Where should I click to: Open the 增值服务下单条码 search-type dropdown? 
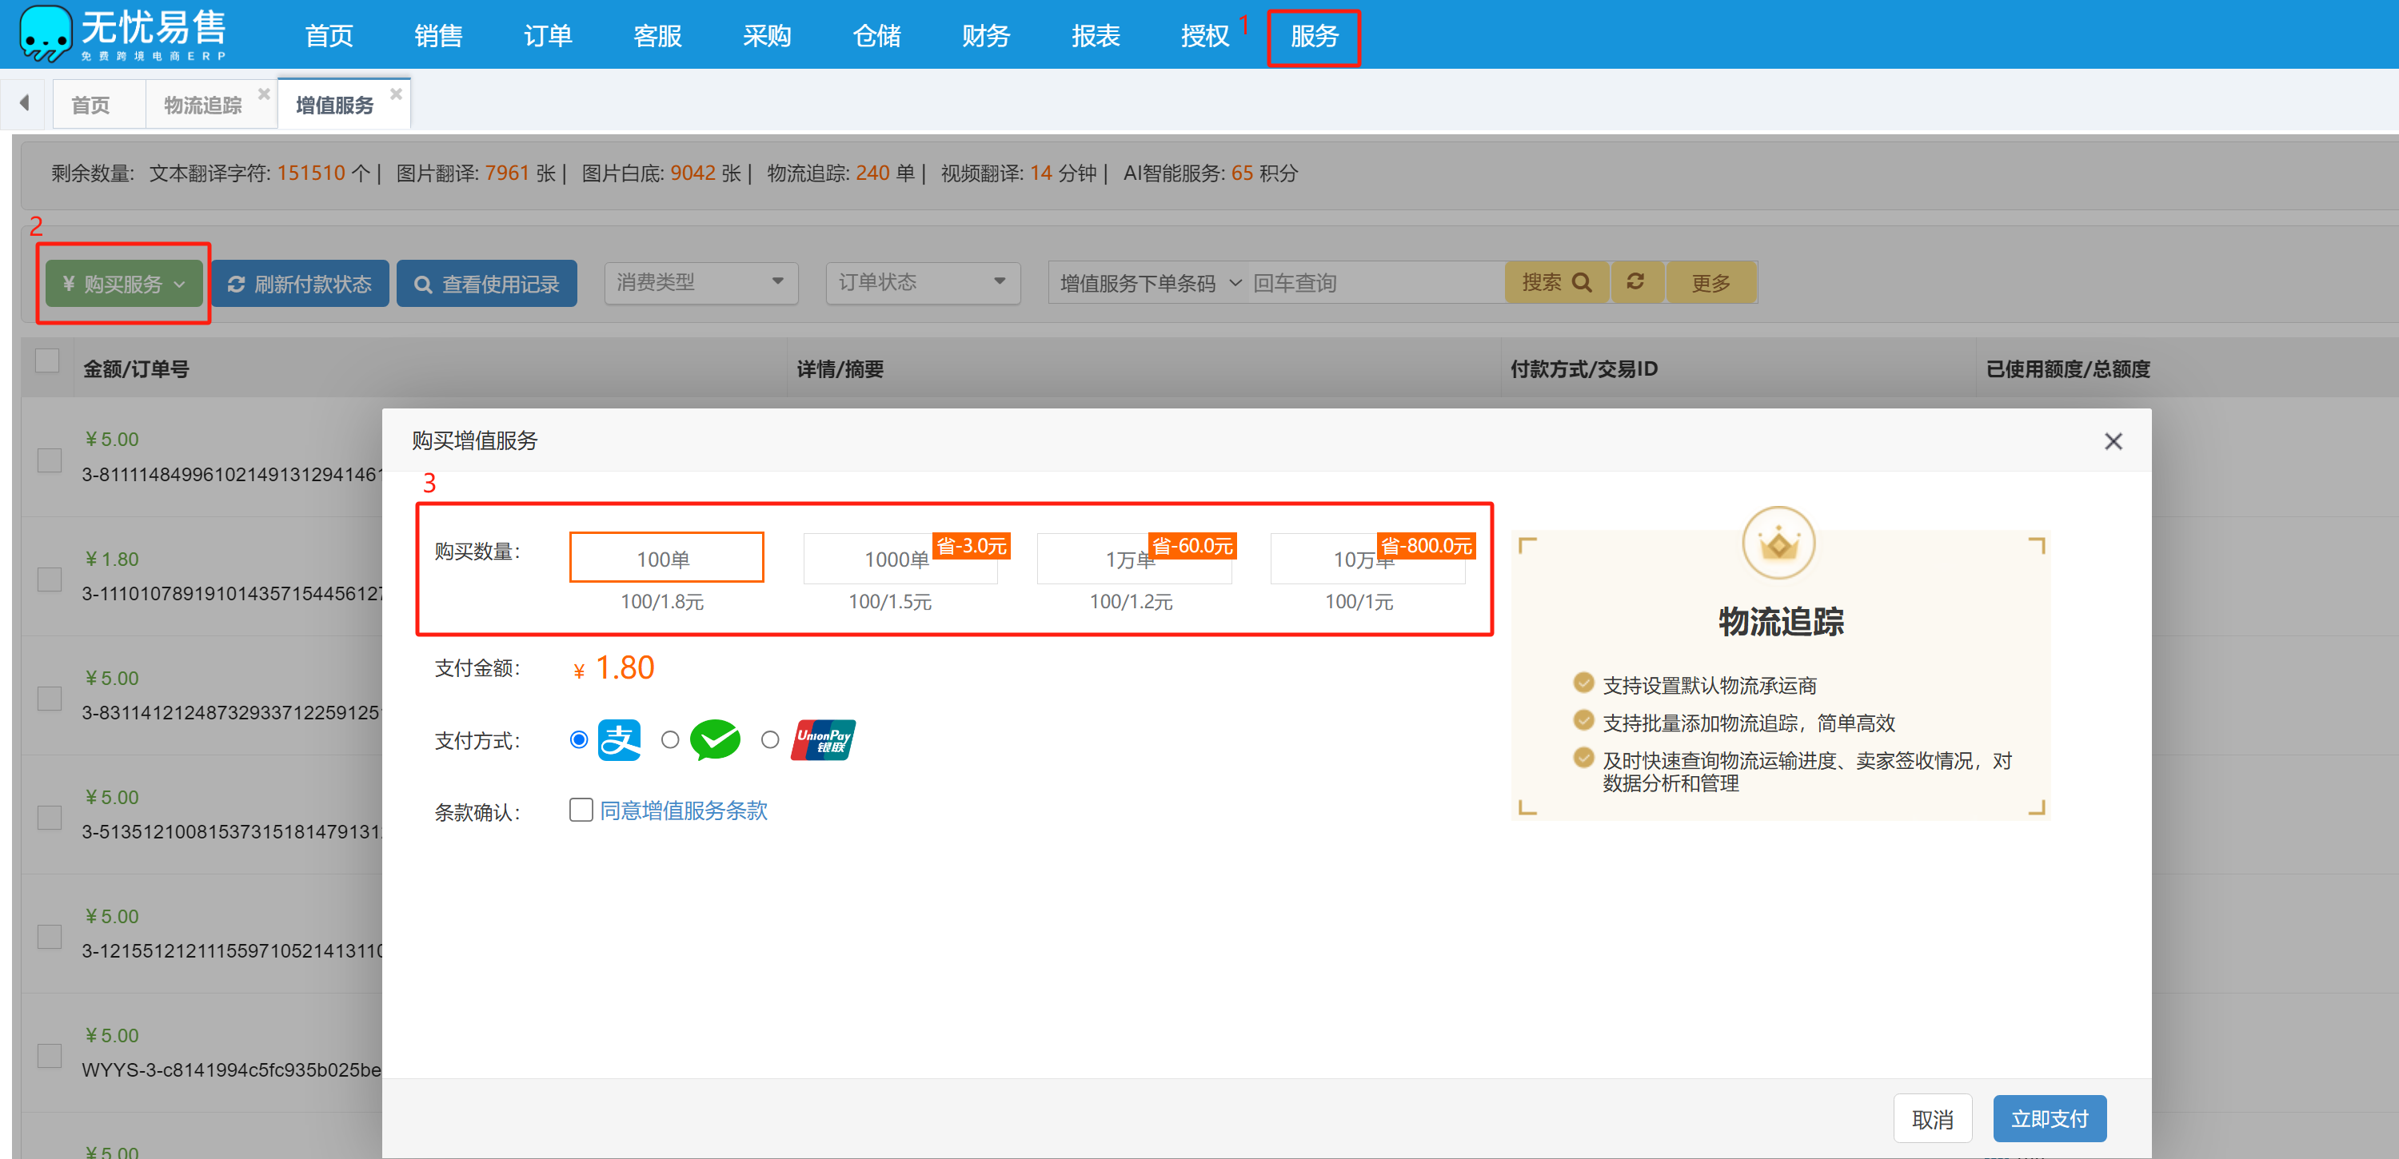1150,283
